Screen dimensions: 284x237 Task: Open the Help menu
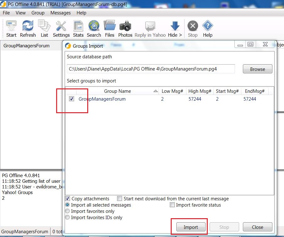[81, 13]
